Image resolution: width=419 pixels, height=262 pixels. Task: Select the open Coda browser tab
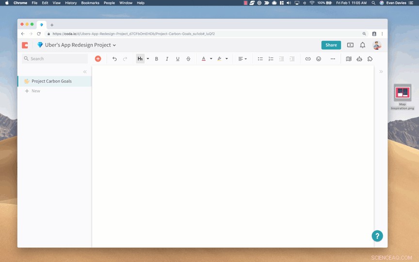pyautogui.click(x=41, y=25)
